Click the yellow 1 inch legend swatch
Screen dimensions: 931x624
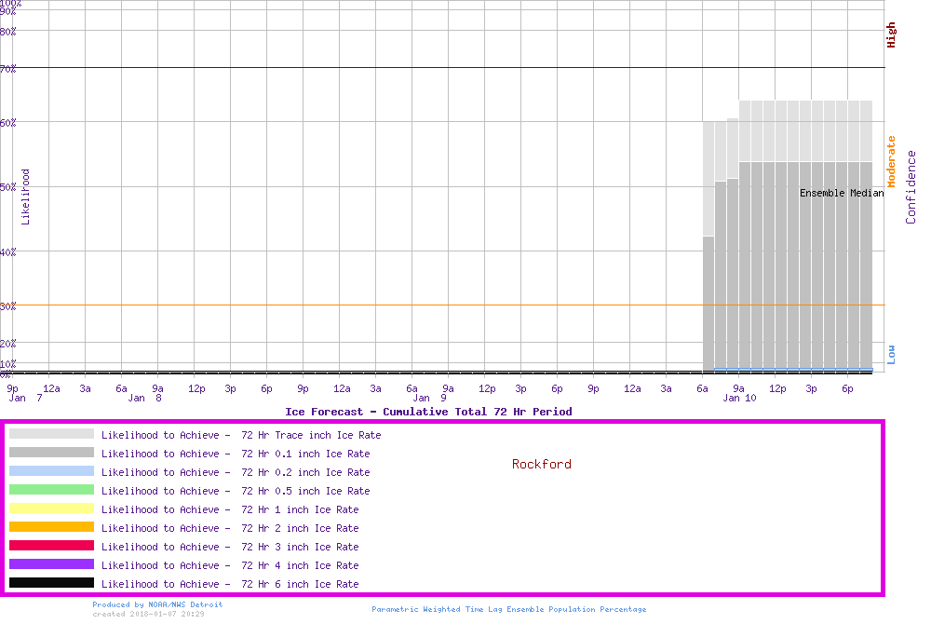tap(51, 509)
